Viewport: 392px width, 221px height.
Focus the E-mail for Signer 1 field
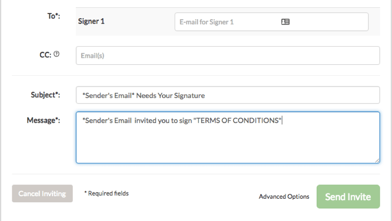(x=226, y=22)
